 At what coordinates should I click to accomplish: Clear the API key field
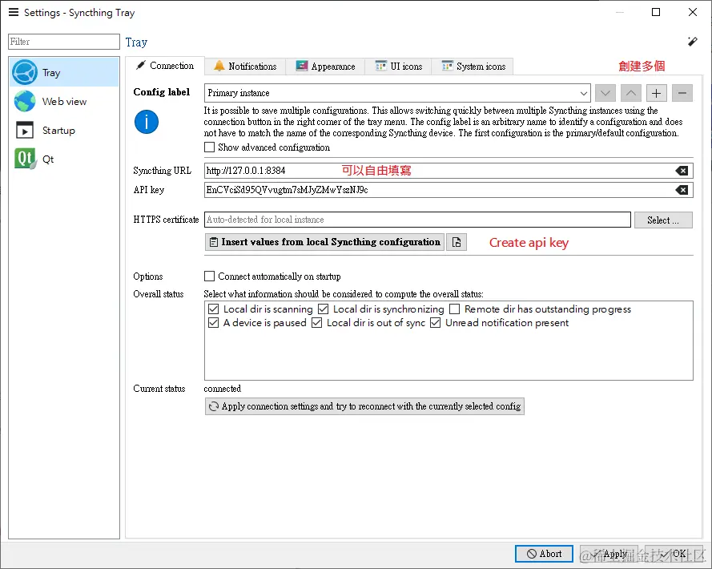(682, 190)
